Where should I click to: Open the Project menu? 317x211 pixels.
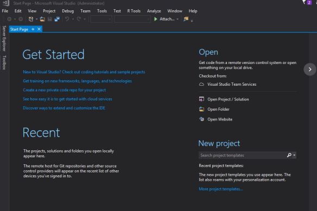[49, 11]
